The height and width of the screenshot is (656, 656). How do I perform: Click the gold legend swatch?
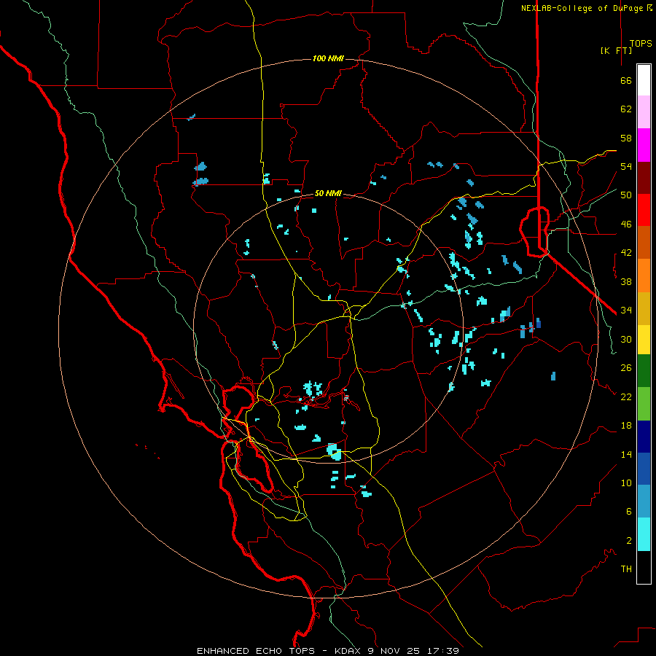[644, 309]
